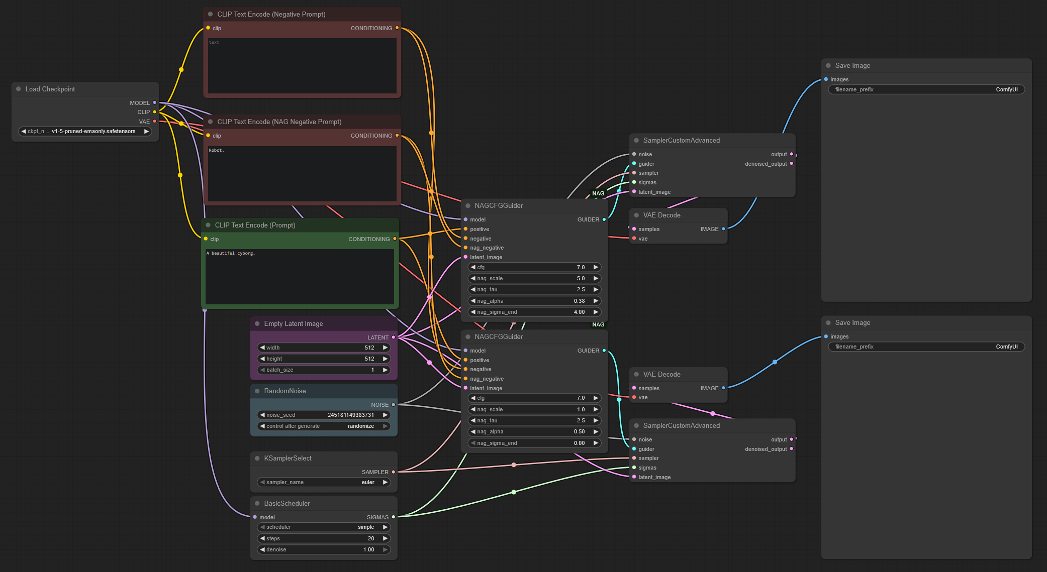Click the CLIP output socket on Load Checkpoint
Viewport: 1047px width, 572px height.
click(x=155, y=112)
